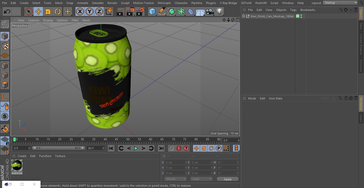Click the Record Active Objects key button
Image resolution: width=364 pixels, height=188 pixels.
[171, 148]
